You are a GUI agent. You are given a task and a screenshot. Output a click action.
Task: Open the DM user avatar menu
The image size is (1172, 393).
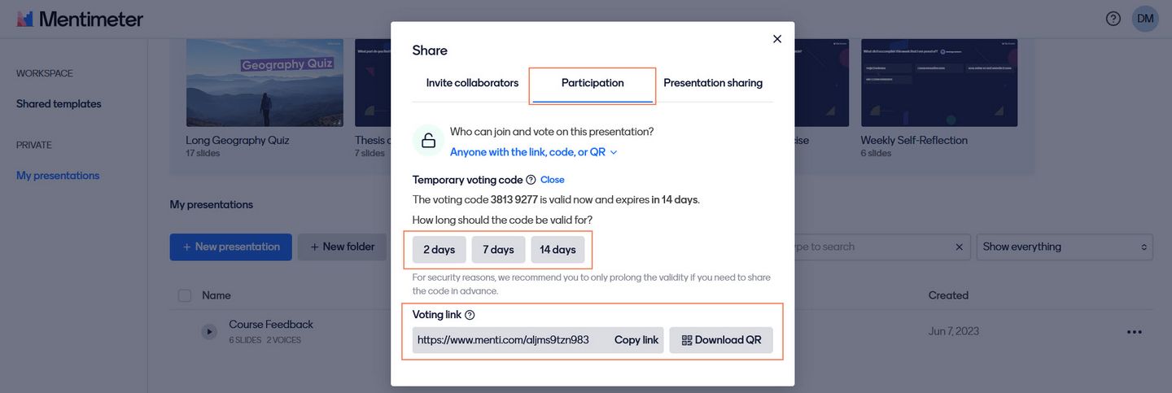tap(1145, 19)
